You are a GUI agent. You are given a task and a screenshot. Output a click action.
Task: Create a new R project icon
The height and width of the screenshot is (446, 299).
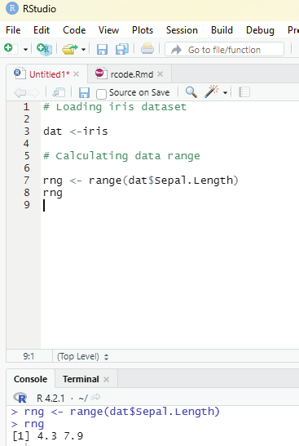pos(44,49)
